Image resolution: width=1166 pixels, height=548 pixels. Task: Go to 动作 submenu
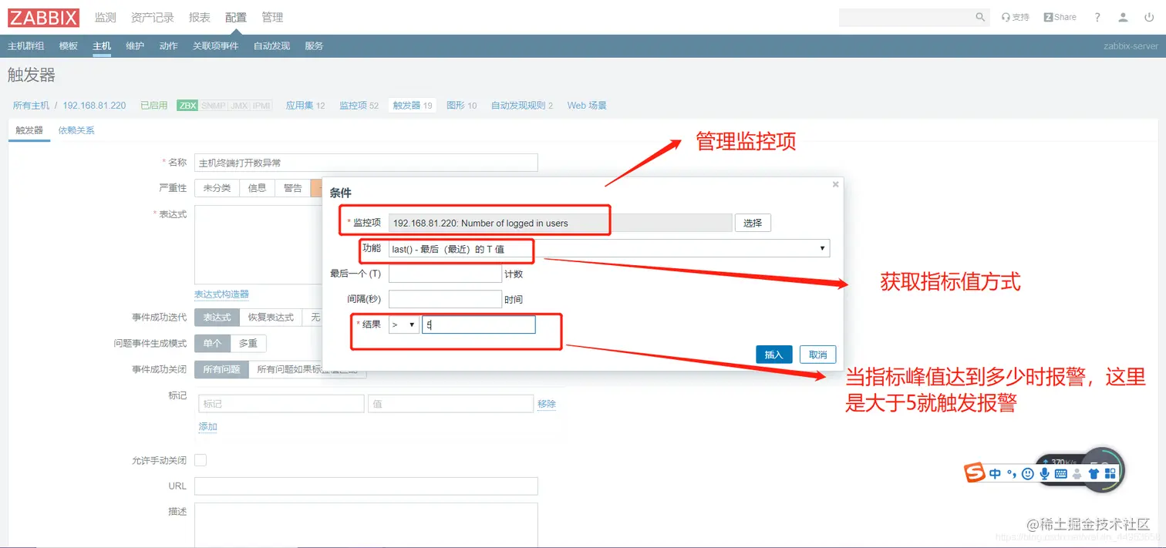tap(168, 46)
